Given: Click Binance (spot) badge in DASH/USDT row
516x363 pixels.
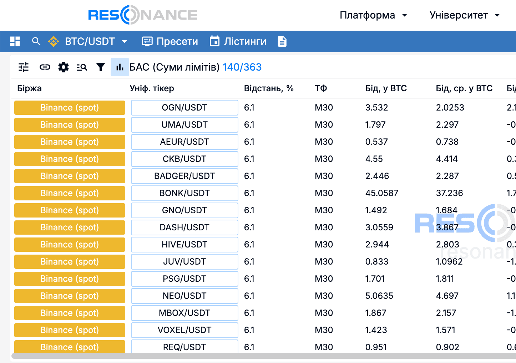Looking at the screenshot, I should pyautogui.click(x=70, y=227).
